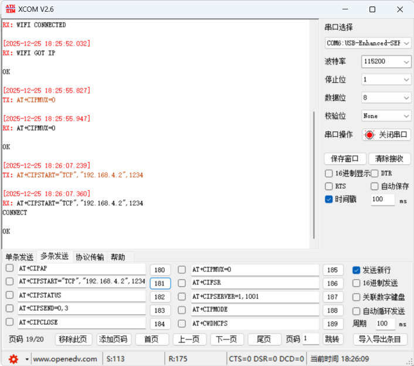This screenshot has width=414, height=366.
Task: Go to first page with 首页 button
Action: pyautogui.click(x=152, y=340)
